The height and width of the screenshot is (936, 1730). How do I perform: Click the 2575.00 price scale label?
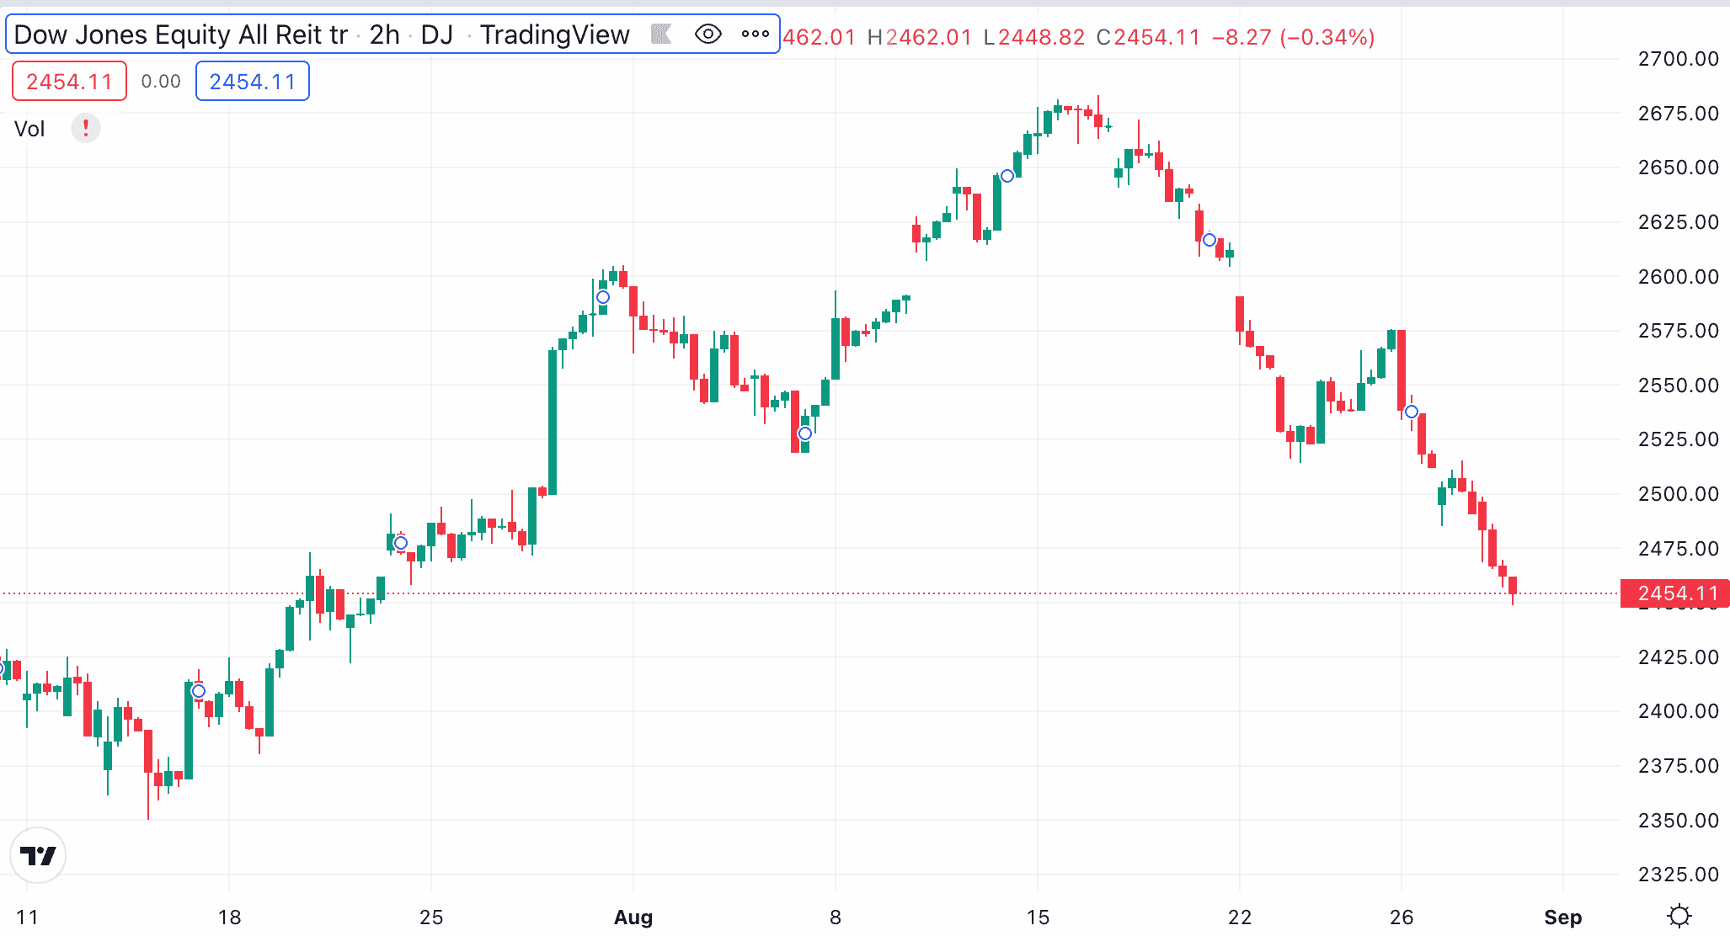click(x=1679, y=331)
